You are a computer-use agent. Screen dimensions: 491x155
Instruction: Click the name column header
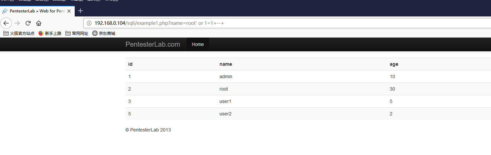(225, 64)
